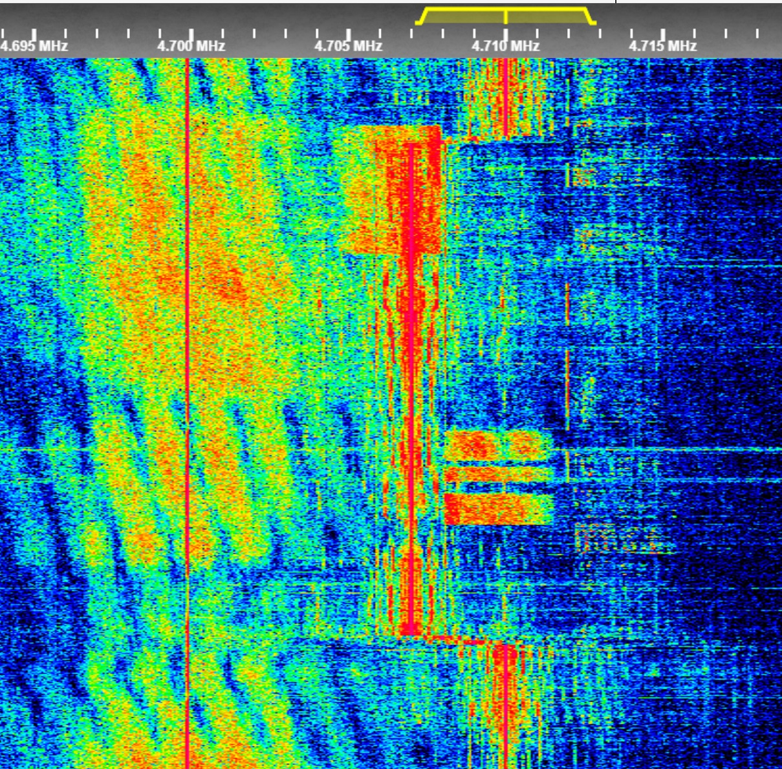Image resolution: width=782 pixels, height=769 pixels.
Task: Click the right sloped edge of yellow passband
Action: pyautogui.click(x=590, y=16)
